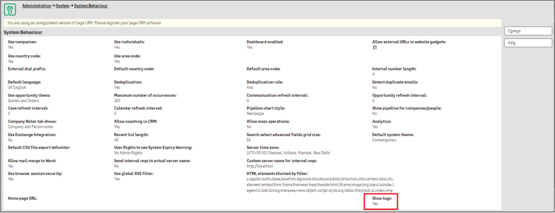The width and height of the screenshot is (555, 213).
Task: Select the Server time zone value text
Action: tap(288, 153)
